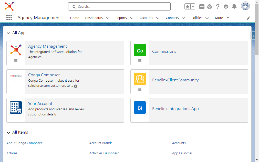Open the Accounts item under All Items
The width and height of the screenshot is (259, 162).
(179, 143)
